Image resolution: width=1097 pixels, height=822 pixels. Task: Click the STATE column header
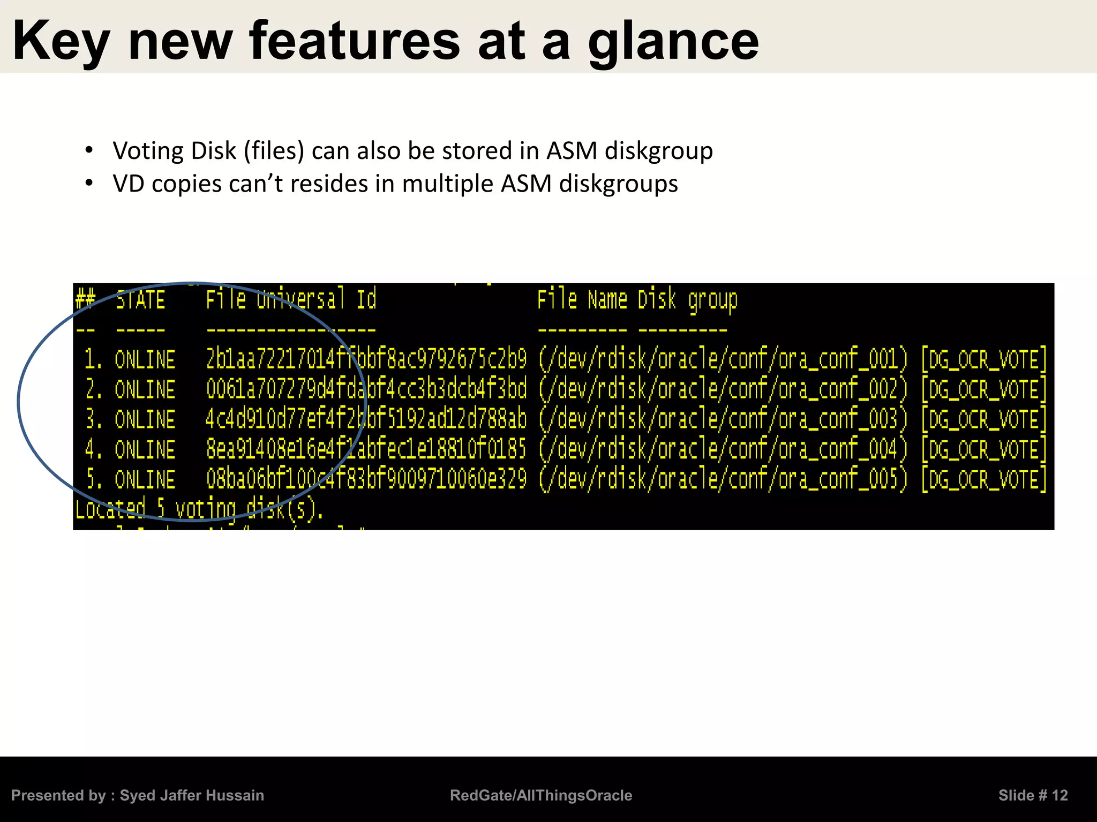(140, 300)
